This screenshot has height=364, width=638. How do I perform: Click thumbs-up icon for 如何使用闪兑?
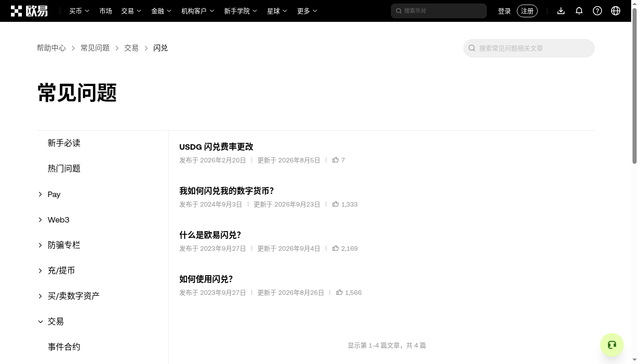(x=340, y=293)
